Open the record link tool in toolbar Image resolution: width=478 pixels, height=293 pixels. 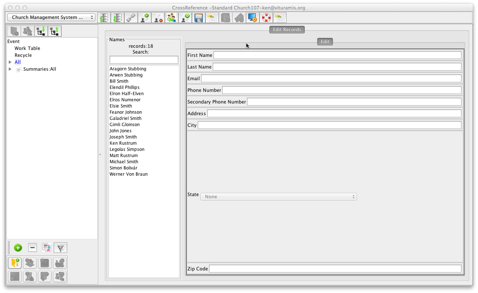(x=130, y=17)
